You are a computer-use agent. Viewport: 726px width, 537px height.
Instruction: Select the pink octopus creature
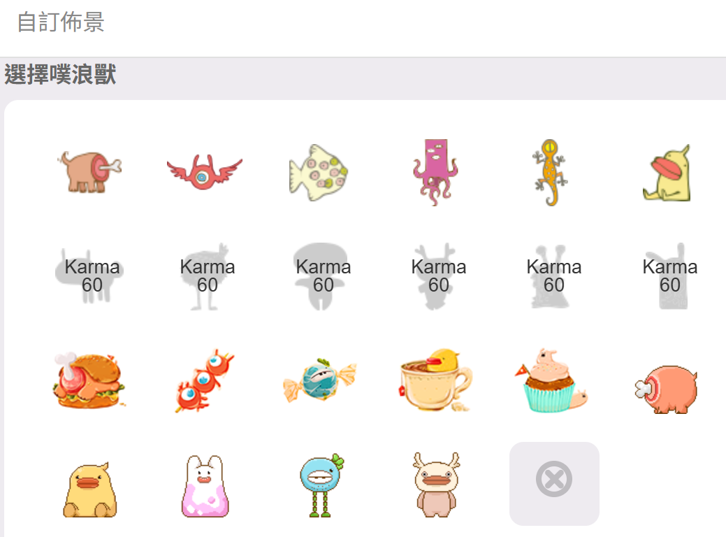tap(435, 173)
